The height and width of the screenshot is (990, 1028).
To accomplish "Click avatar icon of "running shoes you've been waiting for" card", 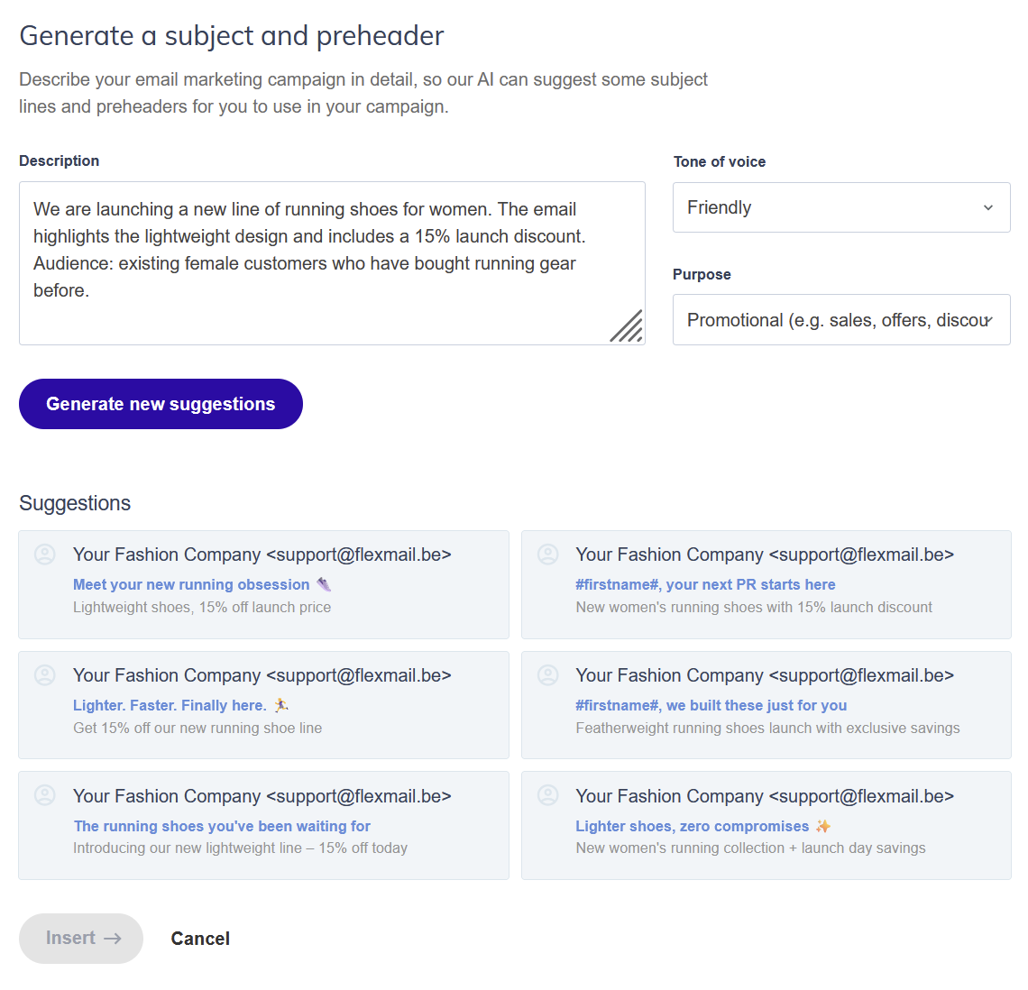I will 45,795.
